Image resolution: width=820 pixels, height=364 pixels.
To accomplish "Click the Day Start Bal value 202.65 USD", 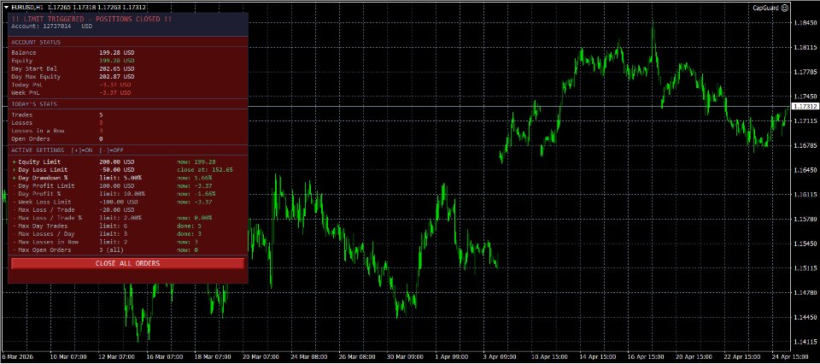I will coord(117,68).
